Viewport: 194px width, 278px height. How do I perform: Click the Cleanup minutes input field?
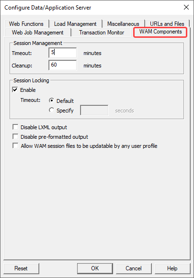pos(63,65)
